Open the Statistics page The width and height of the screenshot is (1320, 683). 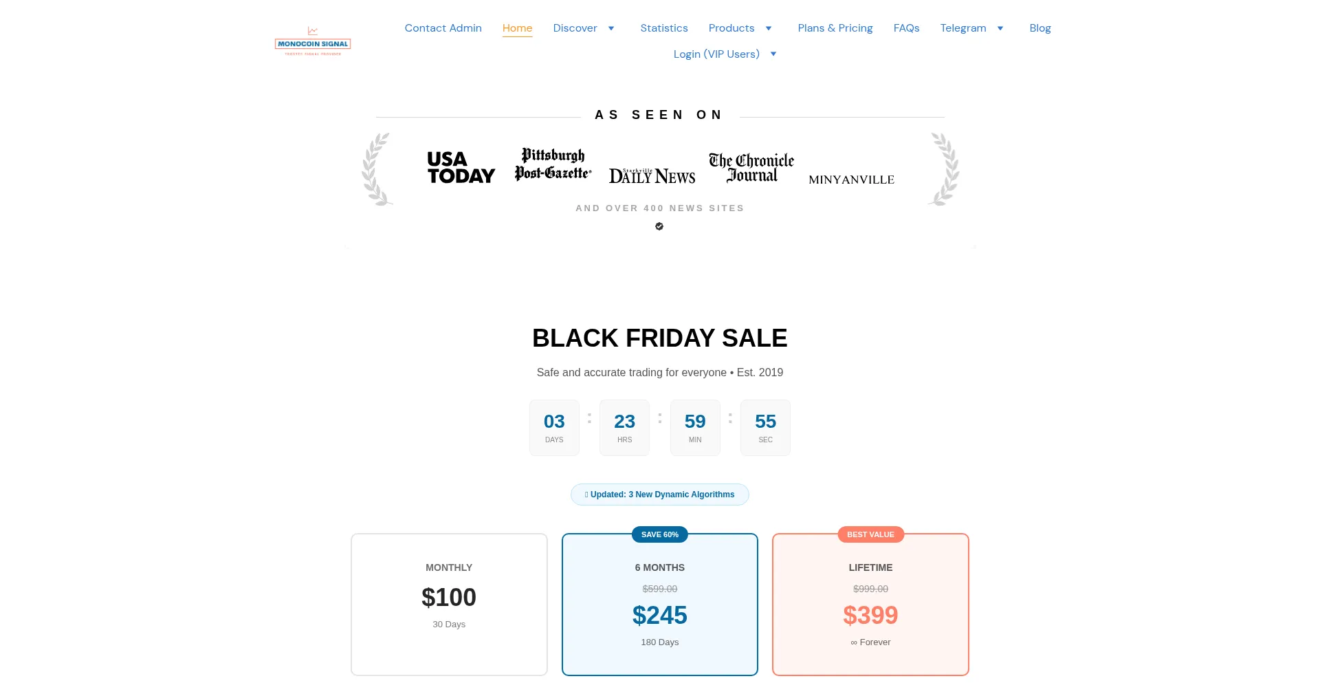click(x=663, y=28)
